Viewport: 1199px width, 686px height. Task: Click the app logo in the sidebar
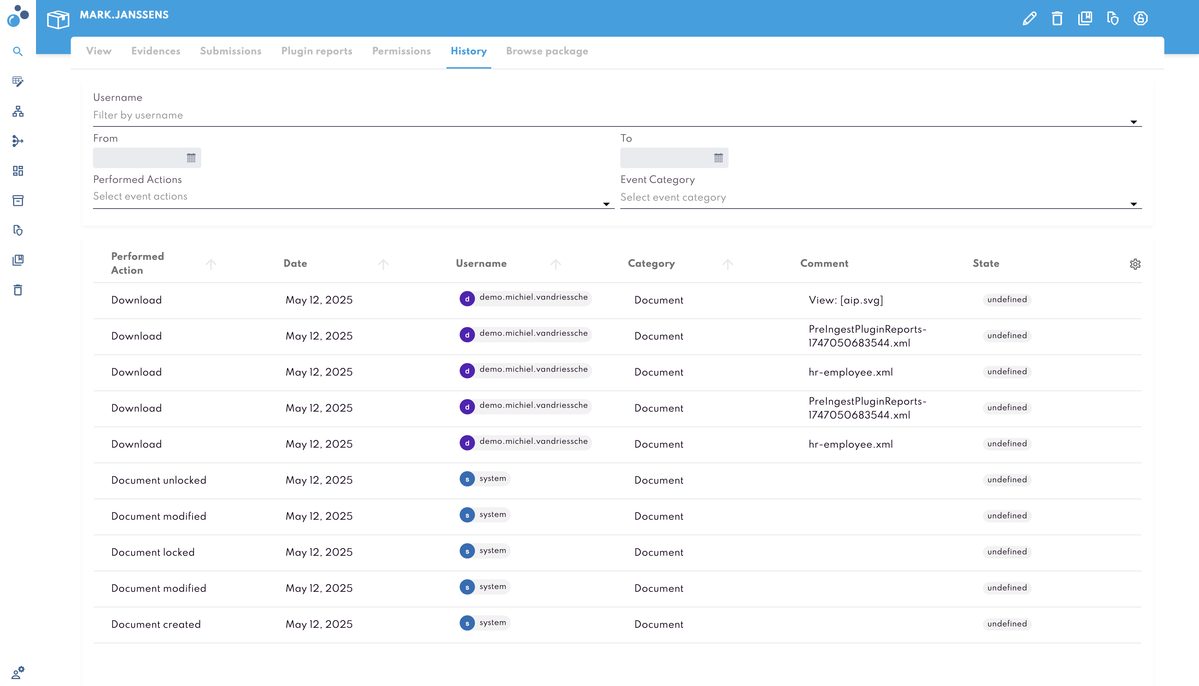tap(18, 17)
